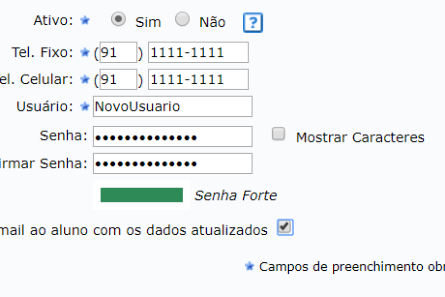
Task: Focus the Tel. Fixo number field
Action: click(198, 52)
